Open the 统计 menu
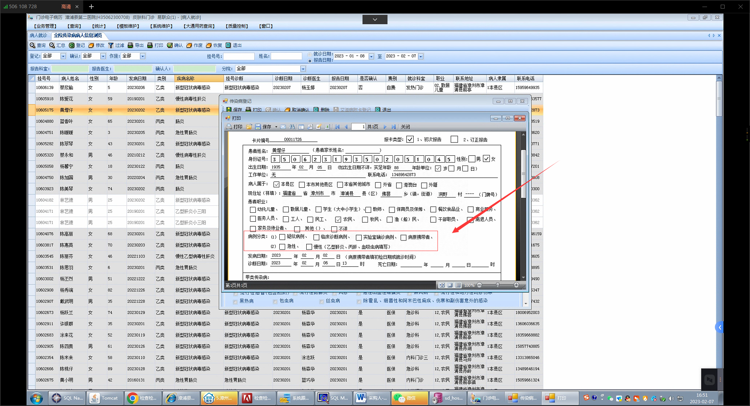The height and width of the screenshot is (406, 750). click(99, 26)
